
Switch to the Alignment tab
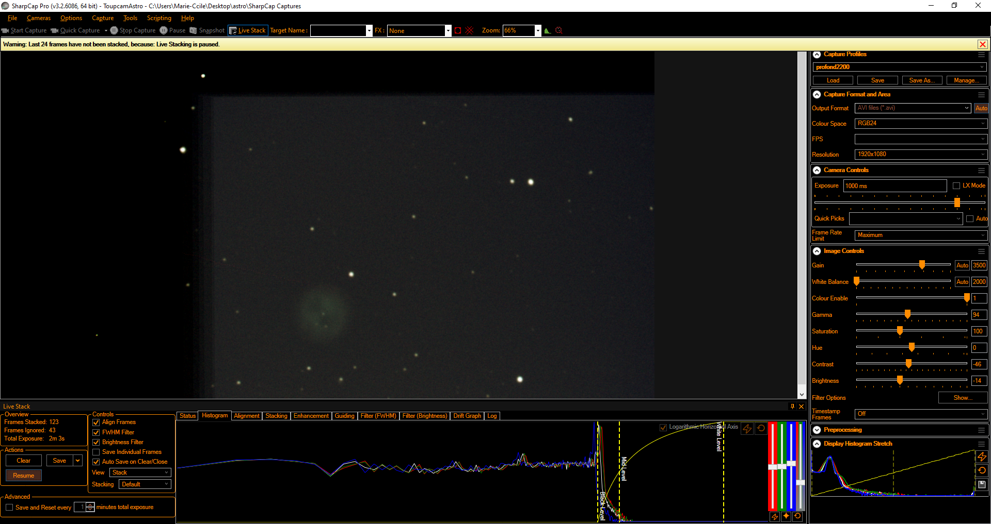coord(247,416)
